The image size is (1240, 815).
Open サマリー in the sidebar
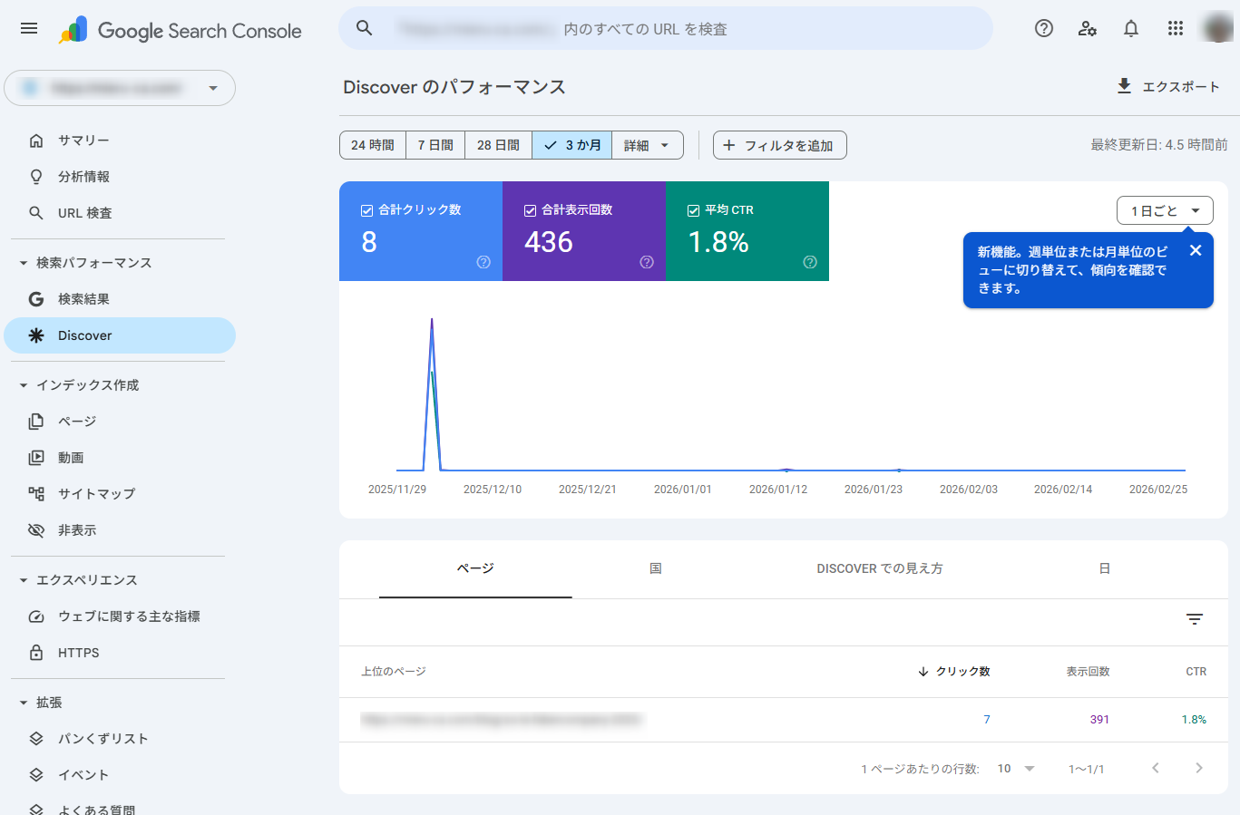[120, 141]
